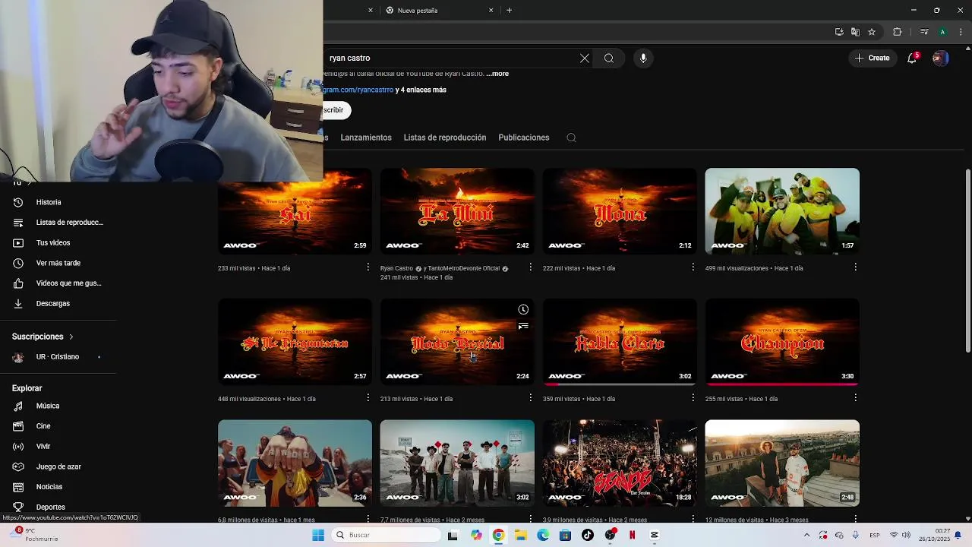Expand the Suscripciones section chevron
This screenshot has width=972, height=547.
tap(71, 337)
